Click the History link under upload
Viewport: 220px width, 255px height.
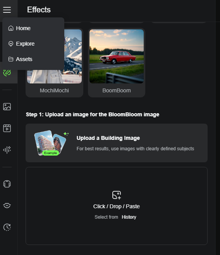pos(129,217)
